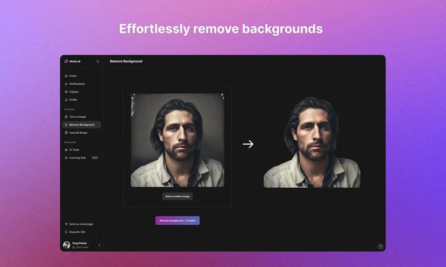The width and height of the screenshot is (446, 267).
Task: Click the background-removed result image
Action: (312, 142)
